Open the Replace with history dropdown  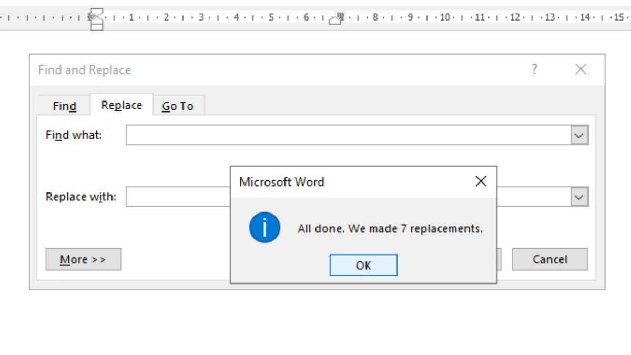click(x=578, y=197)
